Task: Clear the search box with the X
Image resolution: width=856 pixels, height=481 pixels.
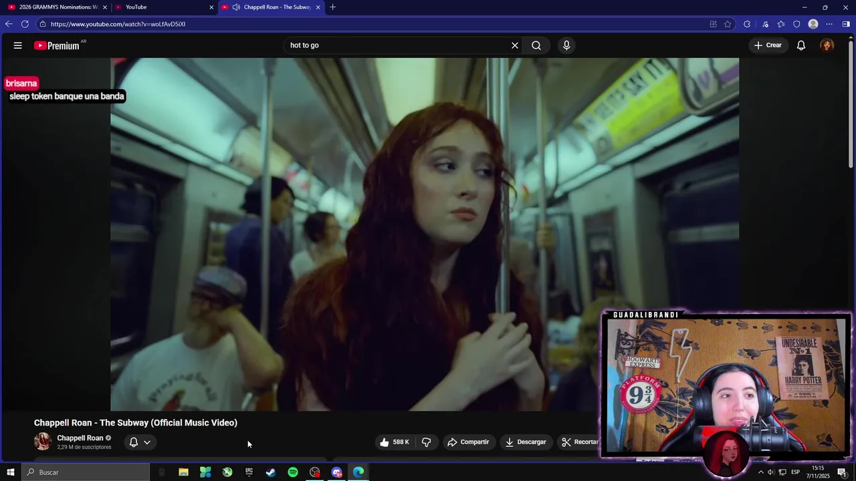Action: point(515,45)
